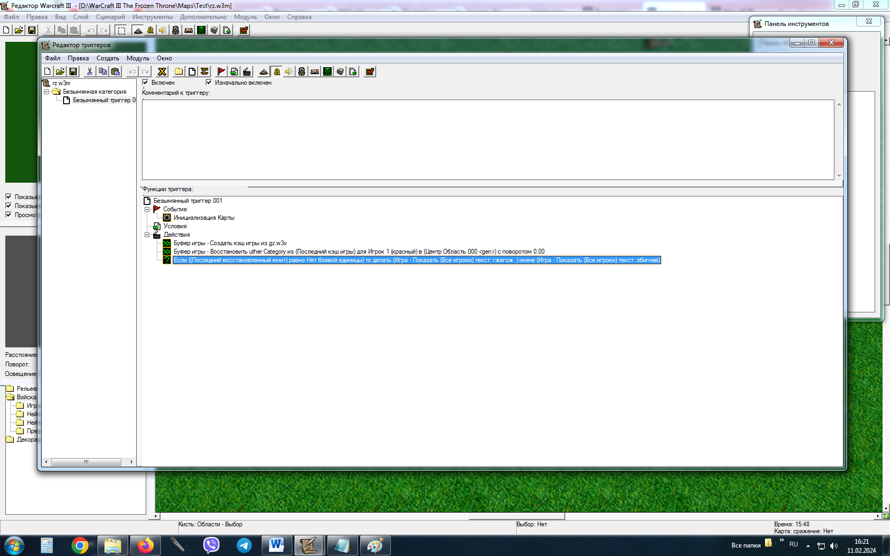Open Слой menu in main editor

pyautogui.click(x=81, y=17)
